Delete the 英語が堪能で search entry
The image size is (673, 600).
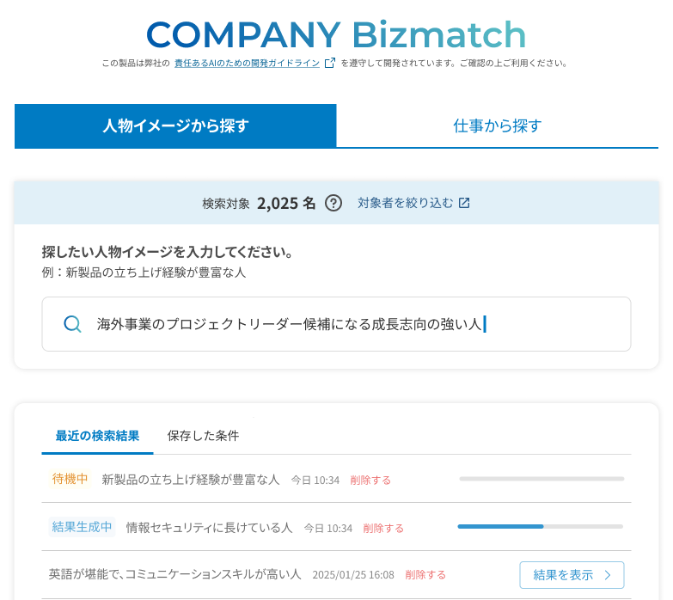pos(425,575)
